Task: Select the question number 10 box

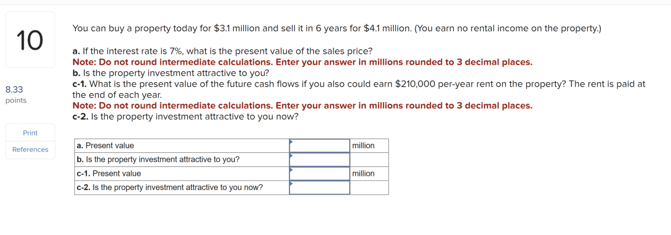Action: coord(30,40)
